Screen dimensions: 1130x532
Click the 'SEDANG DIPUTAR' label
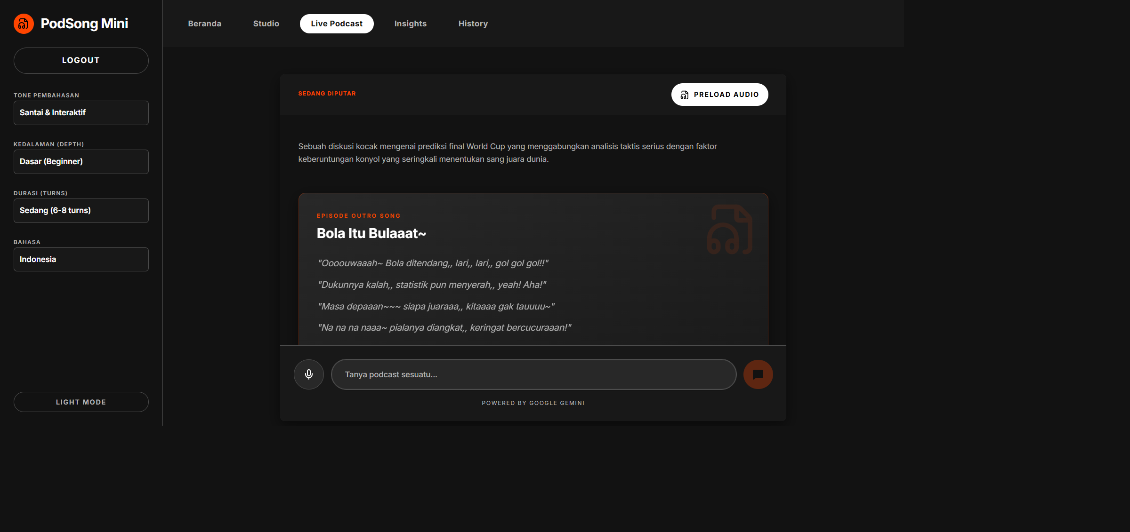(327, 94)
